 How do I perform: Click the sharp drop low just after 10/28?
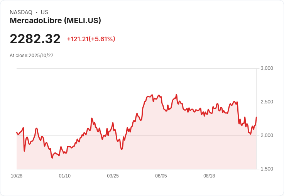pos(24,151)
